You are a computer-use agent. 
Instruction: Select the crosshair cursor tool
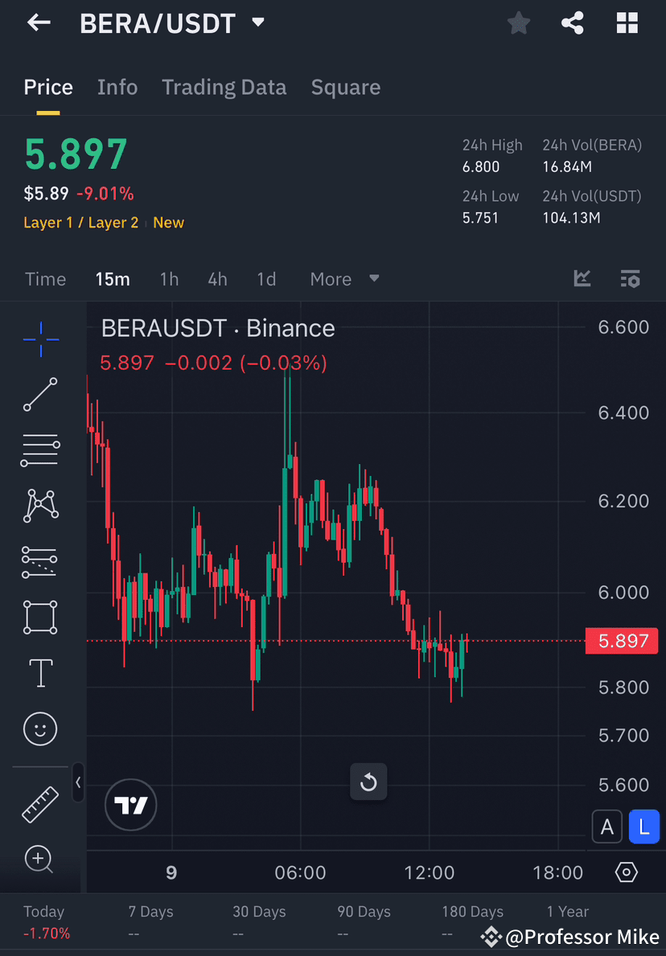tap(40, 339)
